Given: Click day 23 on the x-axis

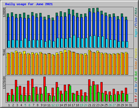Looking at the screenshot, I should (98, 105).
